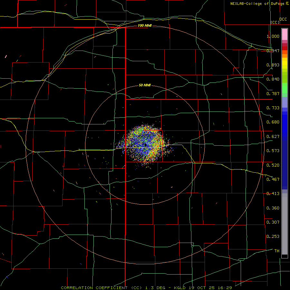Click the radar site marker in the echo center
The height and width of the screenshot is (290, 290).
[x=145, y=145]
